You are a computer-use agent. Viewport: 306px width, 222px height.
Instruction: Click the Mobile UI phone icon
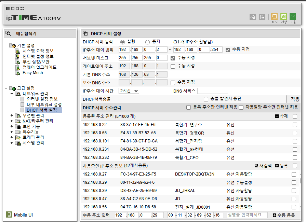[x=9, y=214]
